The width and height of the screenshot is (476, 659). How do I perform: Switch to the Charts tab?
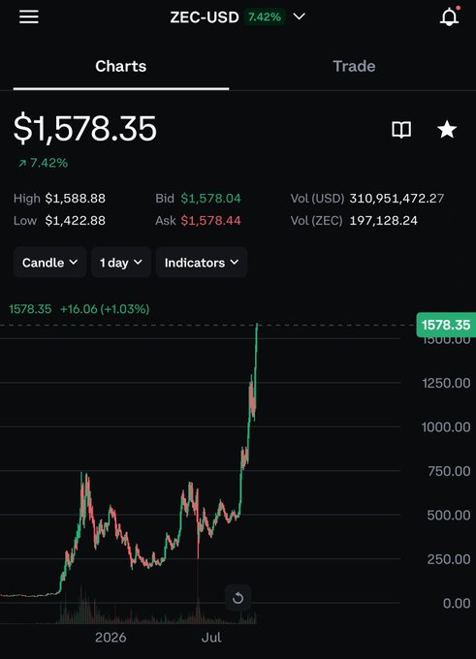point(120,67)
